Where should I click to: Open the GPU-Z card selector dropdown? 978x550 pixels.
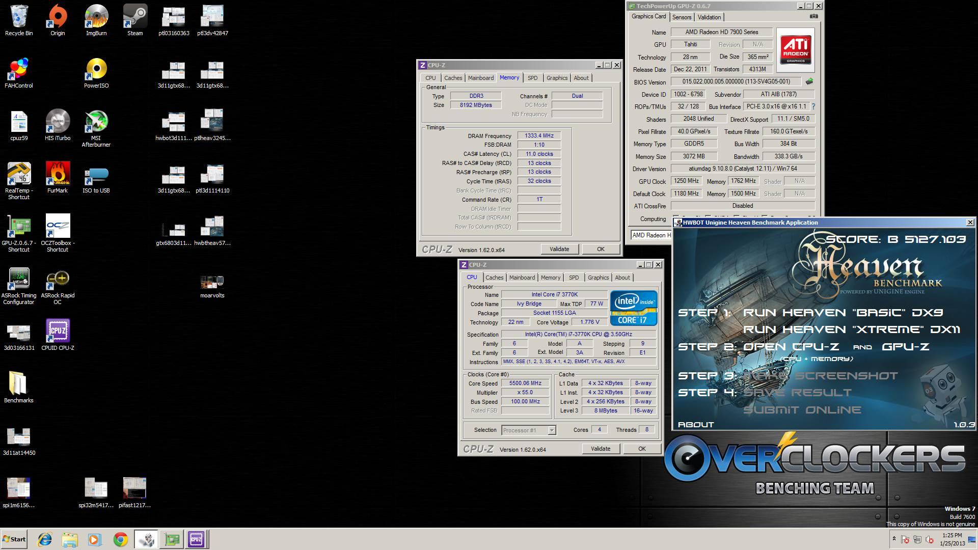[x=651, y=235]
